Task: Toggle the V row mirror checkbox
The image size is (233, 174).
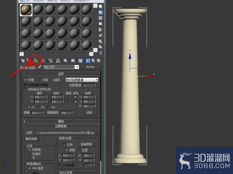Action: pos(69,102)
